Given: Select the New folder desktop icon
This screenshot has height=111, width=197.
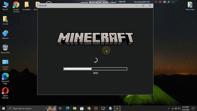Looking at the screenshot, I should (190, 6).
